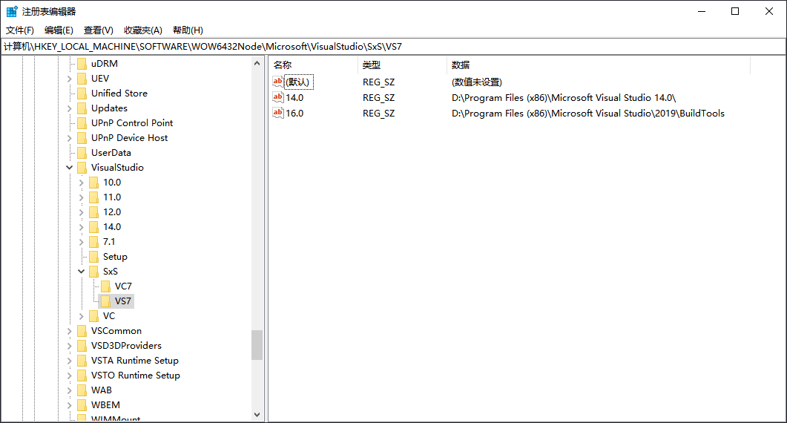Screen dimensions: 787x423
Task: Click the VSCommon folder icon
Action: click(82, 330)
